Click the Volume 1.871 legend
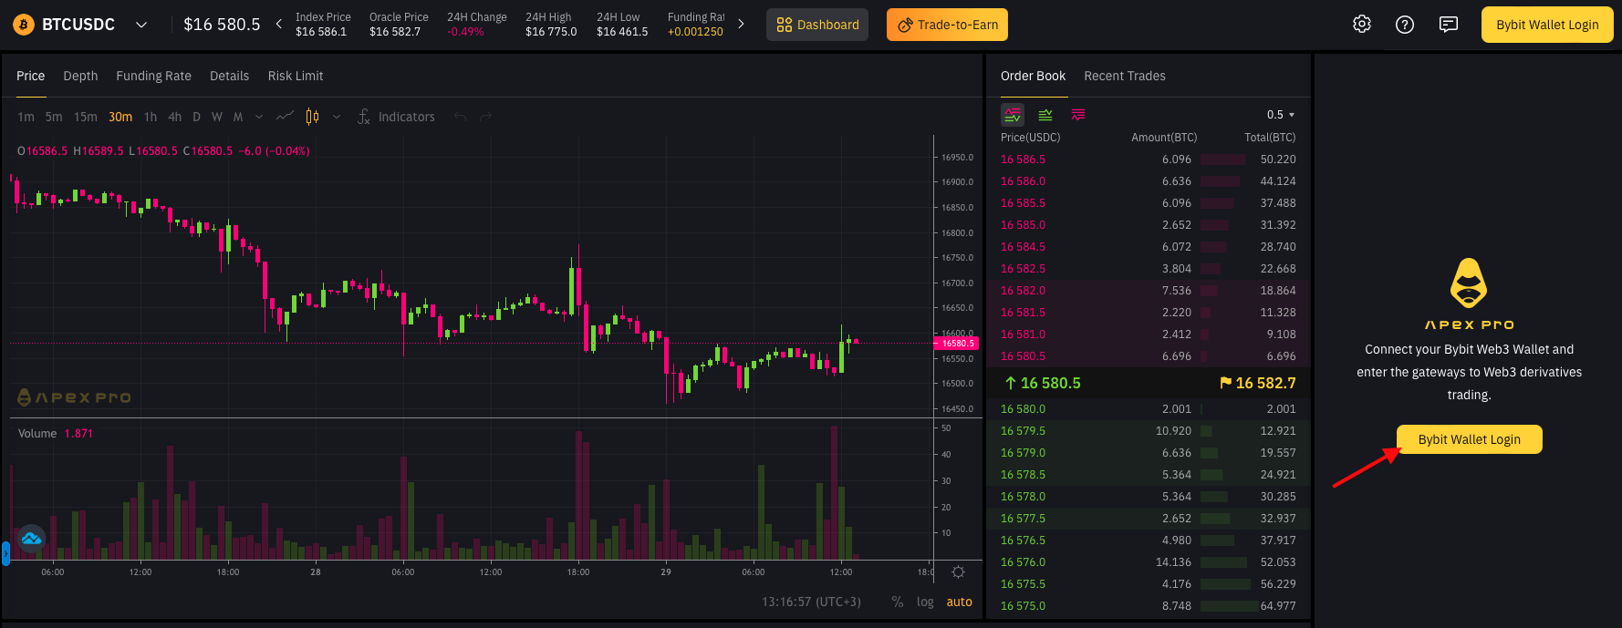The width and height of the screenshot is (1622, 628). (56, 434)
